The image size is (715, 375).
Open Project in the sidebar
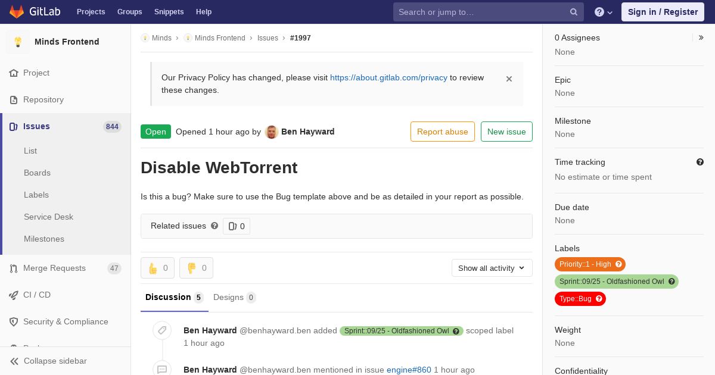point(66,73)
